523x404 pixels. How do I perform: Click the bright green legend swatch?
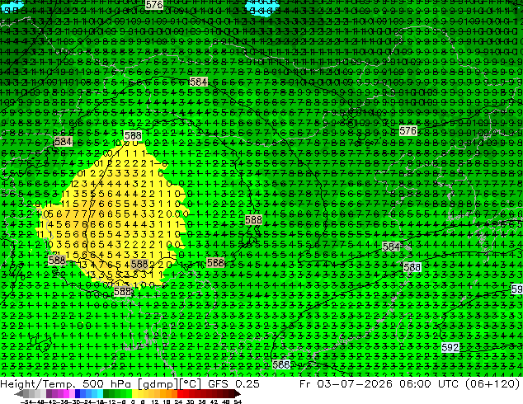pos(129,394)
